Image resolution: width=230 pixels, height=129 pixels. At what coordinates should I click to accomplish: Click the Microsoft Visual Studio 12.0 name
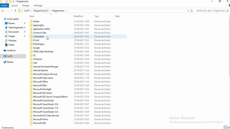46,112
